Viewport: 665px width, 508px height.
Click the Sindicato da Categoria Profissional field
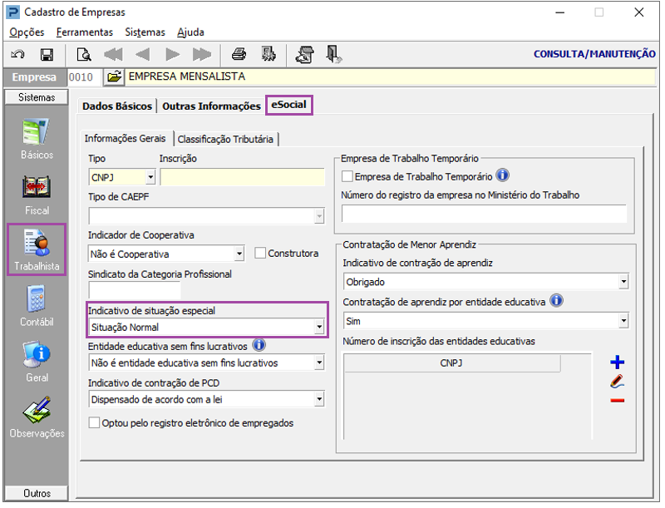click(x=135, y=291)
